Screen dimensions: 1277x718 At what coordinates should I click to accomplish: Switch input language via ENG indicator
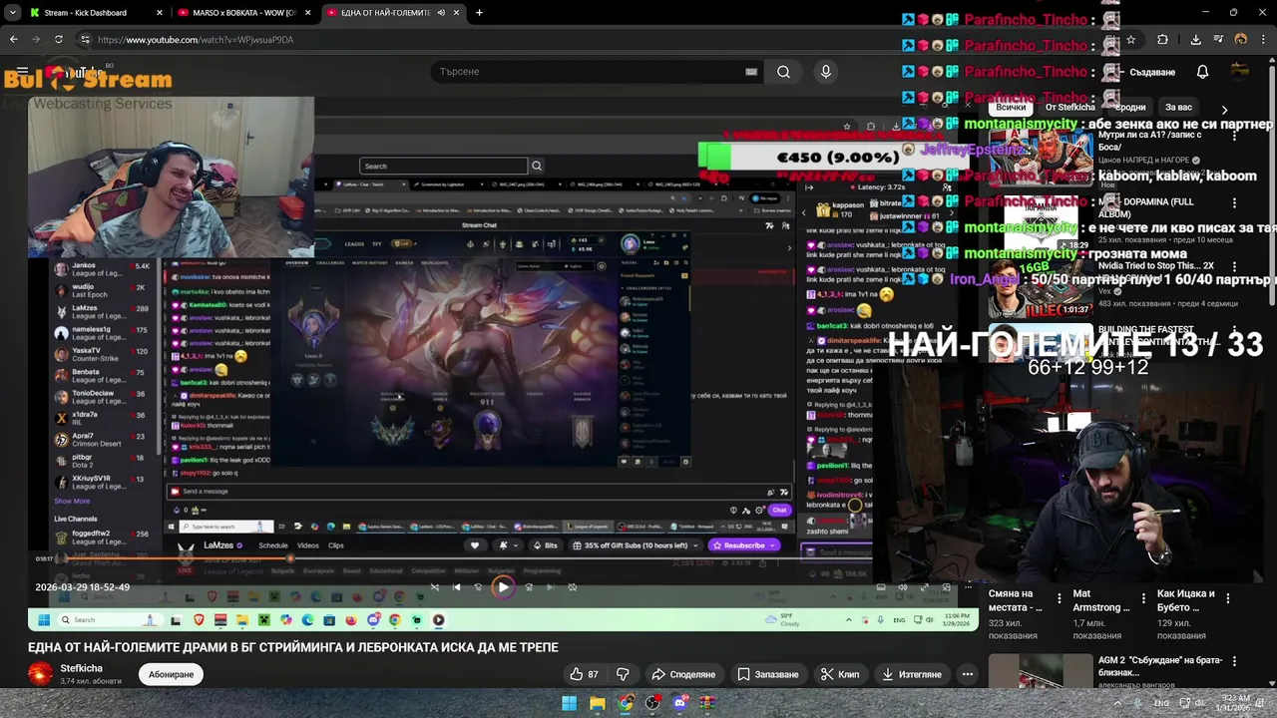1161,703
